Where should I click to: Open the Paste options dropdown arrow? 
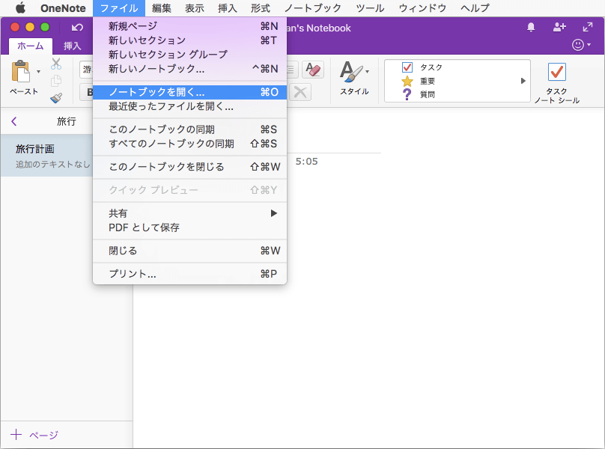point(38,71)
